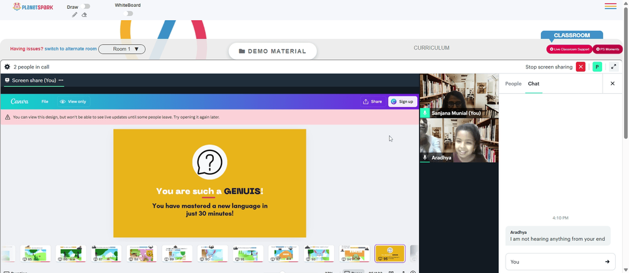Send chat message with arrow icon
Screen dimensions: 629x273
coord(608,262)
